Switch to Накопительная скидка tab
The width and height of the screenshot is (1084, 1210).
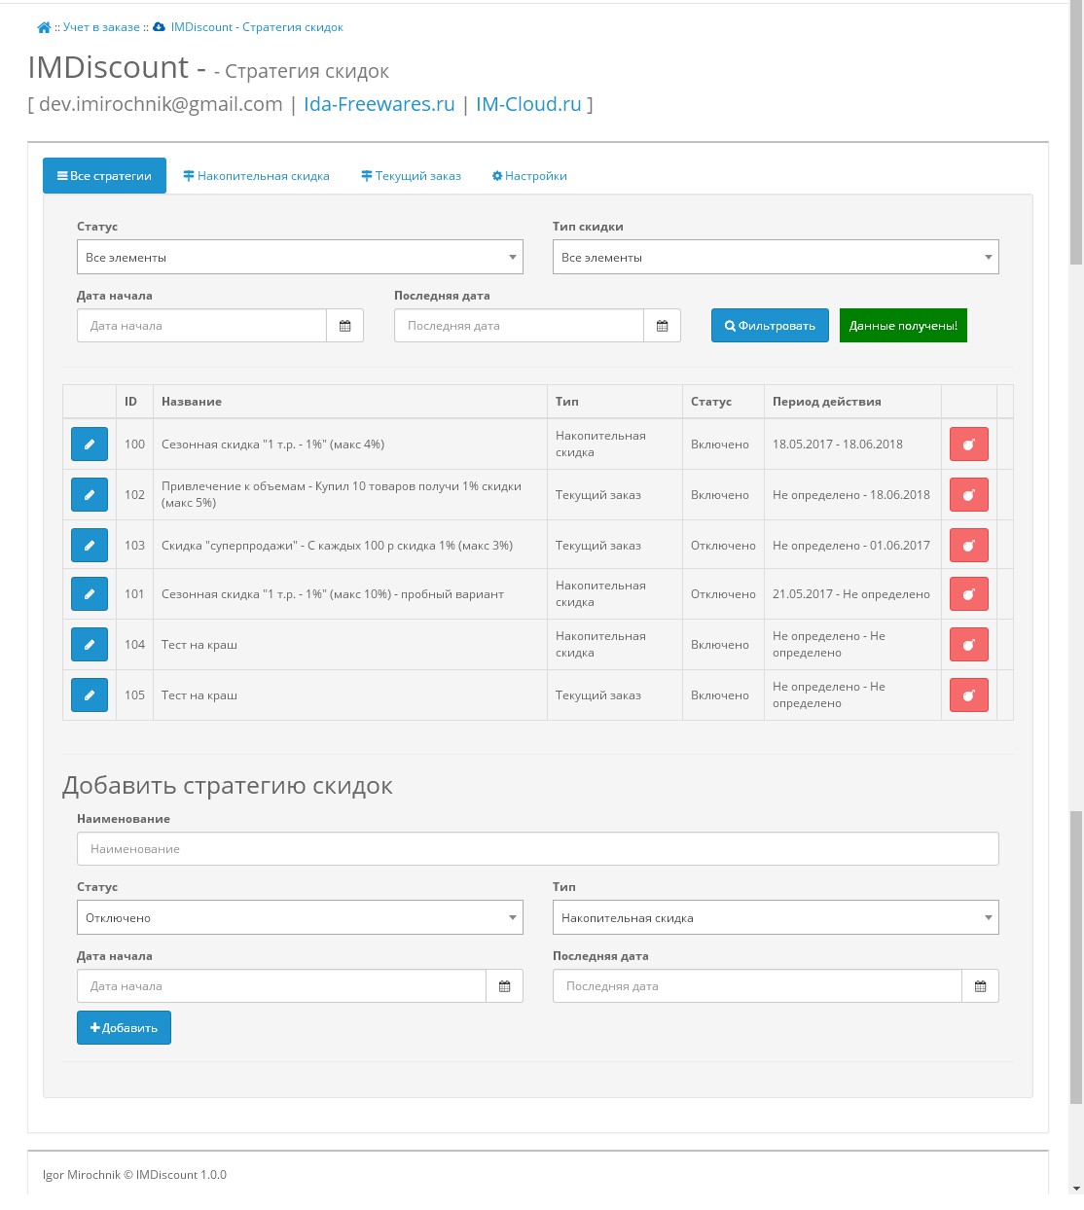pyautogui.click(x=256, y=176)
